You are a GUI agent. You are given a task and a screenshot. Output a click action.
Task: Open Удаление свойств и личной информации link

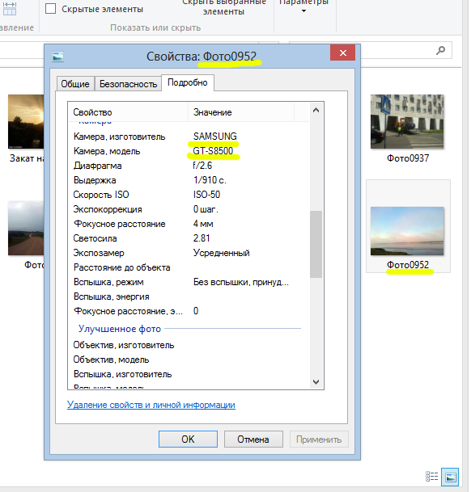(x=151, y=405)
